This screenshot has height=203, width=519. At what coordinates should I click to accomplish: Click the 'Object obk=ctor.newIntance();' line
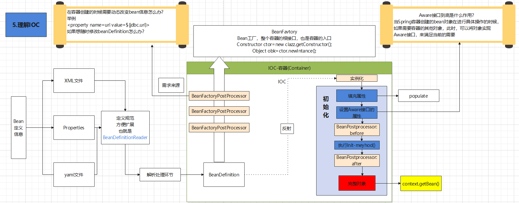pos(284,51)
